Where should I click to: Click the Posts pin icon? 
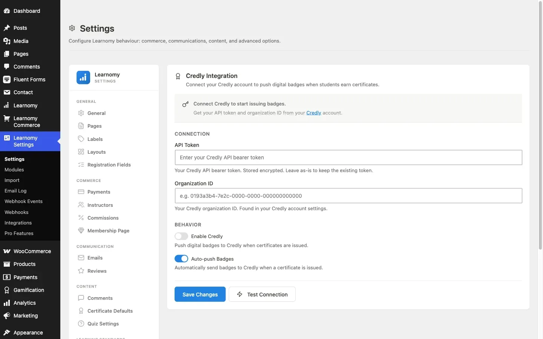[x=7, y=28]
